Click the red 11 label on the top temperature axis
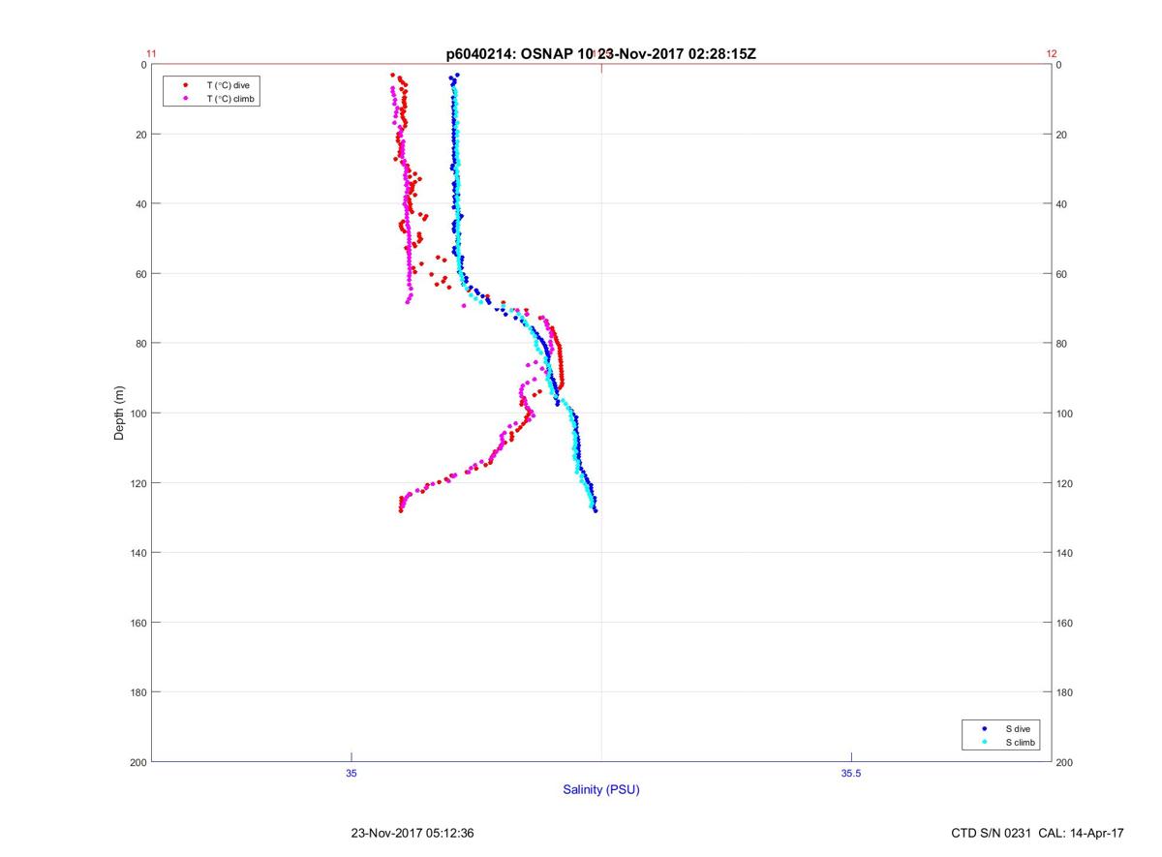The height and width of the screenshot is (857, 1162). [x=151, y=54]
